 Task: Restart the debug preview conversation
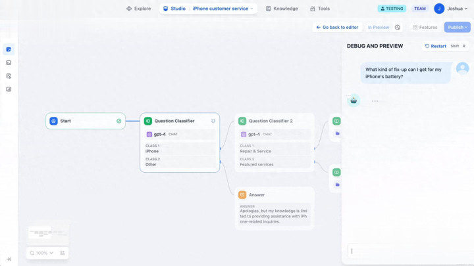pos(435,46)
